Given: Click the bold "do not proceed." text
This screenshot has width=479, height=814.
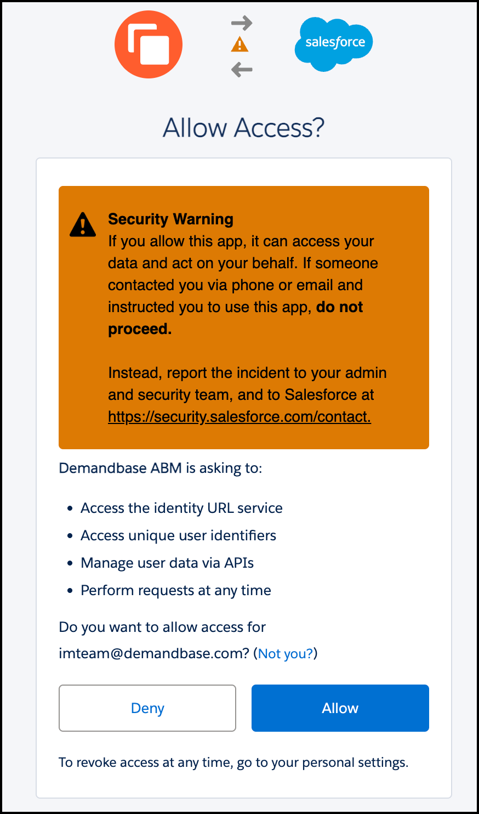Looking at the screenshot, I should [x=339, y=307].
